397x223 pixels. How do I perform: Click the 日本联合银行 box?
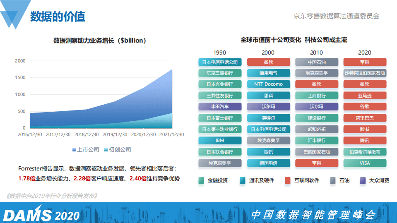[x=220, y=152]
